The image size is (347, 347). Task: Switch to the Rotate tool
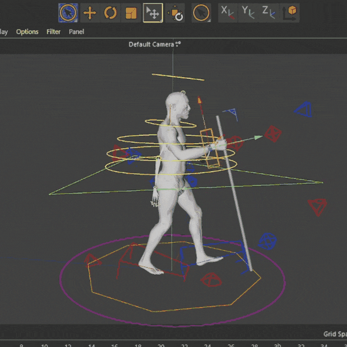click(111, 13)
